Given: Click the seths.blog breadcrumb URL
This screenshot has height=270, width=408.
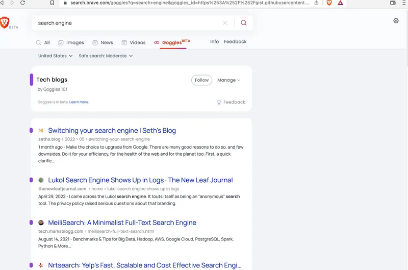Looking at the screenshot, I should (94, 139).
